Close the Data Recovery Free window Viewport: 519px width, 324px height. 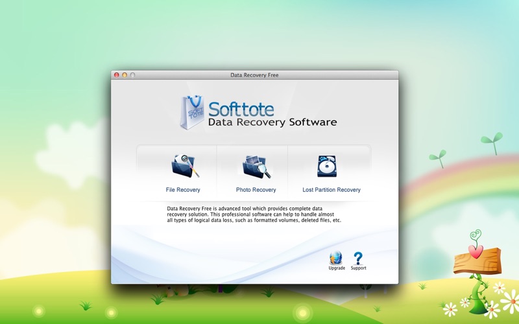click(x=117, y=75)
